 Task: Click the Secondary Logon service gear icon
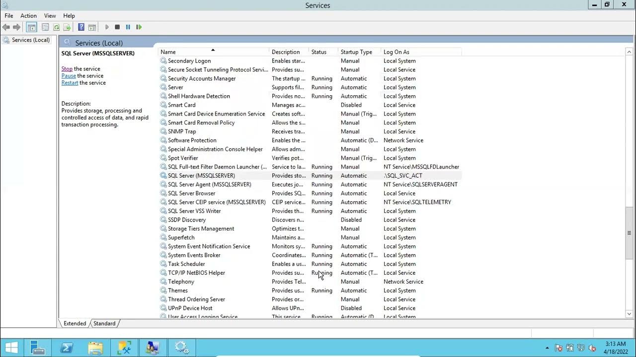[163, 61]
